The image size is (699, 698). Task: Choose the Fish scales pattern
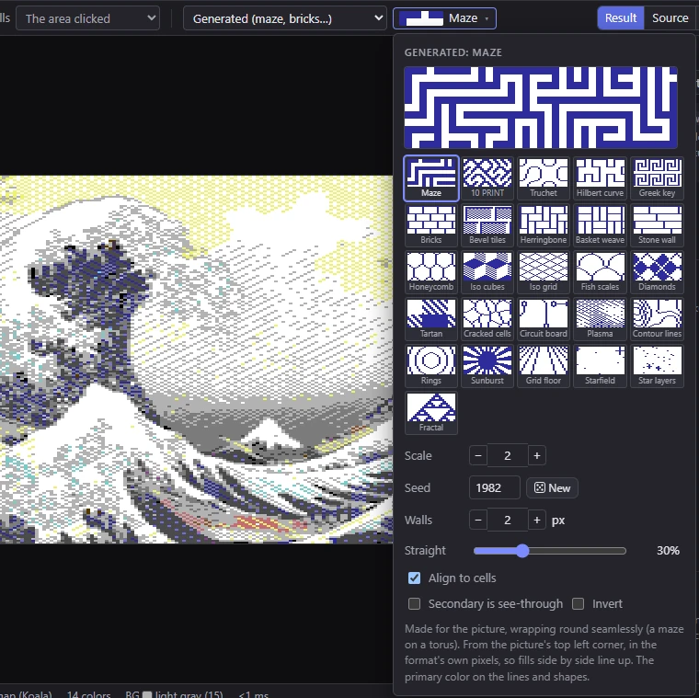[600, 272]
